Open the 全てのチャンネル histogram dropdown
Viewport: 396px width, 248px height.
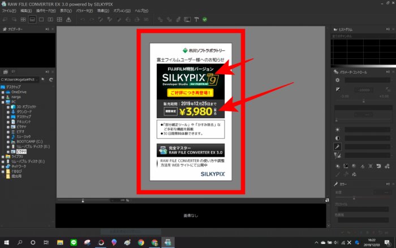pos(363,36)
